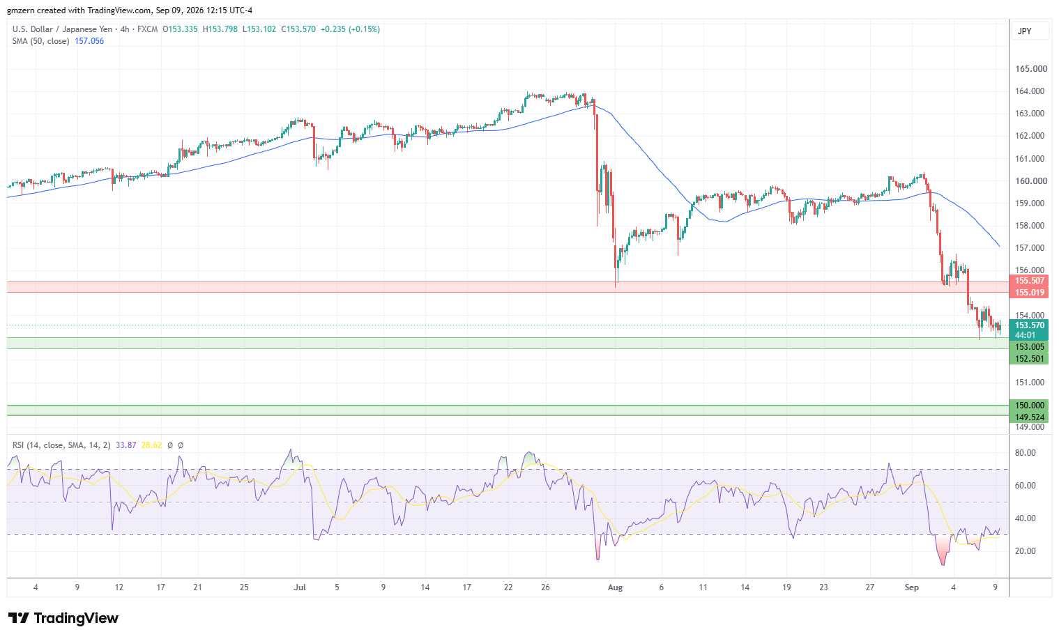Viewport: 1059px width, 639px height.
Task: Click the 27 date label on time axis
Action: click(x=870, y=587)
